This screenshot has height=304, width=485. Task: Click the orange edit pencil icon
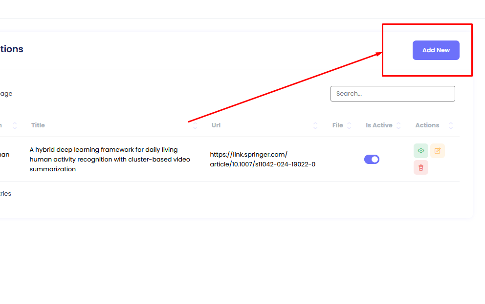pyautogui.click(x=438, y=151)
